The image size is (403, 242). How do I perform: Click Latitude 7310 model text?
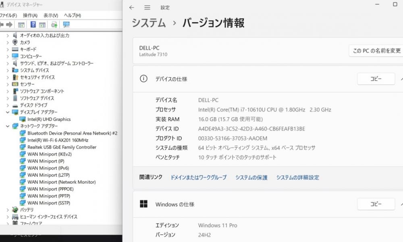coord(153,54)
